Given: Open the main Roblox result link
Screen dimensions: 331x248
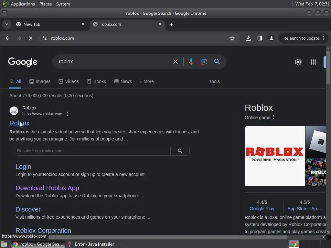Looking at the screenshot, I should click(x=19, y=123).
